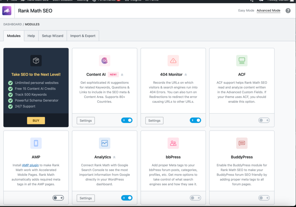Expand the Analytics pro features chevron
This screenshot has height=207, width=296.
pos(114,157)
